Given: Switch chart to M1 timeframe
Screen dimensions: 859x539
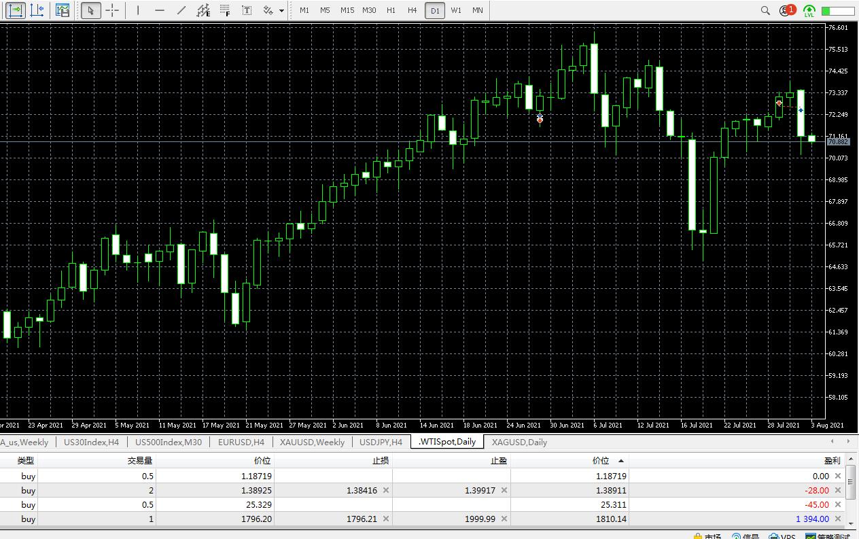Looking at the screenshot, I should pos(304,10).
